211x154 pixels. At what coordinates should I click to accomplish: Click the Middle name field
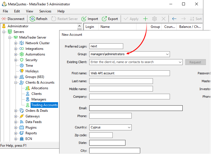pos(121,89)
